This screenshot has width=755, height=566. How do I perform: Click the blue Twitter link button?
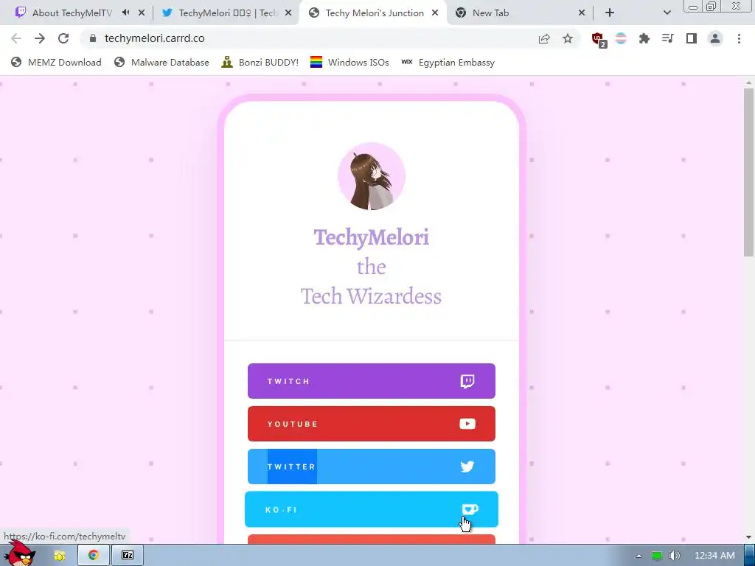click(x=372, y=467)
